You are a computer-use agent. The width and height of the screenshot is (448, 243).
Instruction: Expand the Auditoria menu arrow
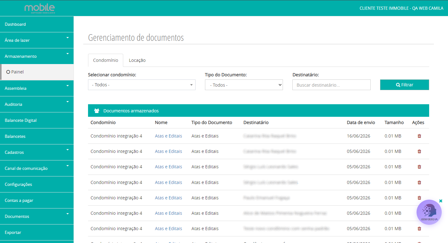68,102
